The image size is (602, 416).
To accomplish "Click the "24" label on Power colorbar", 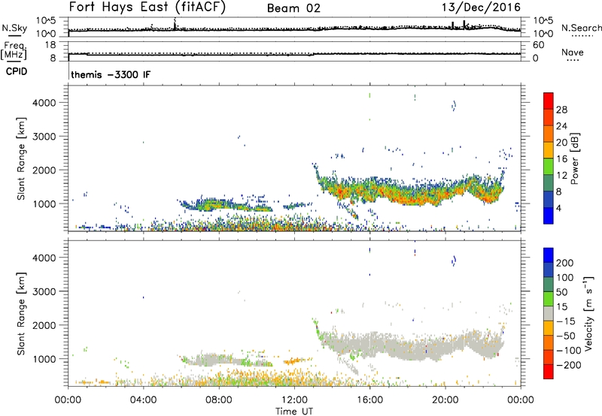I will [561, 126].
